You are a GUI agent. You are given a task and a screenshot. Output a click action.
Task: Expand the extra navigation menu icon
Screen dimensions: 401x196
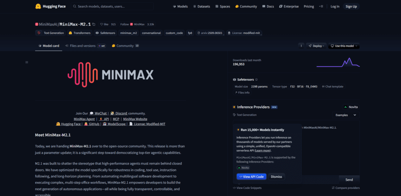point(321,6)
